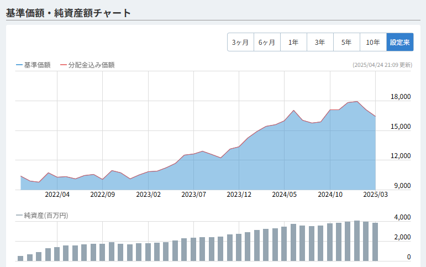Image resolution: width=426 pixels, height=267 pixels.
Task: Click the 2024/05 x-axis date label
Action: click(x=285, y=195)
